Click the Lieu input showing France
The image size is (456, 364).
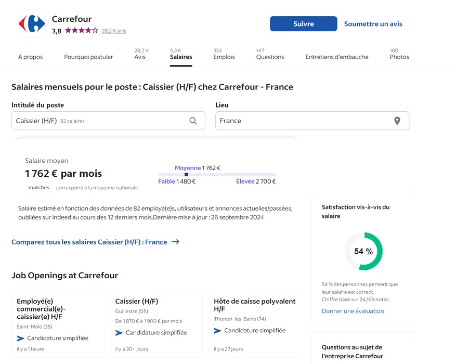tap(302, 121)
